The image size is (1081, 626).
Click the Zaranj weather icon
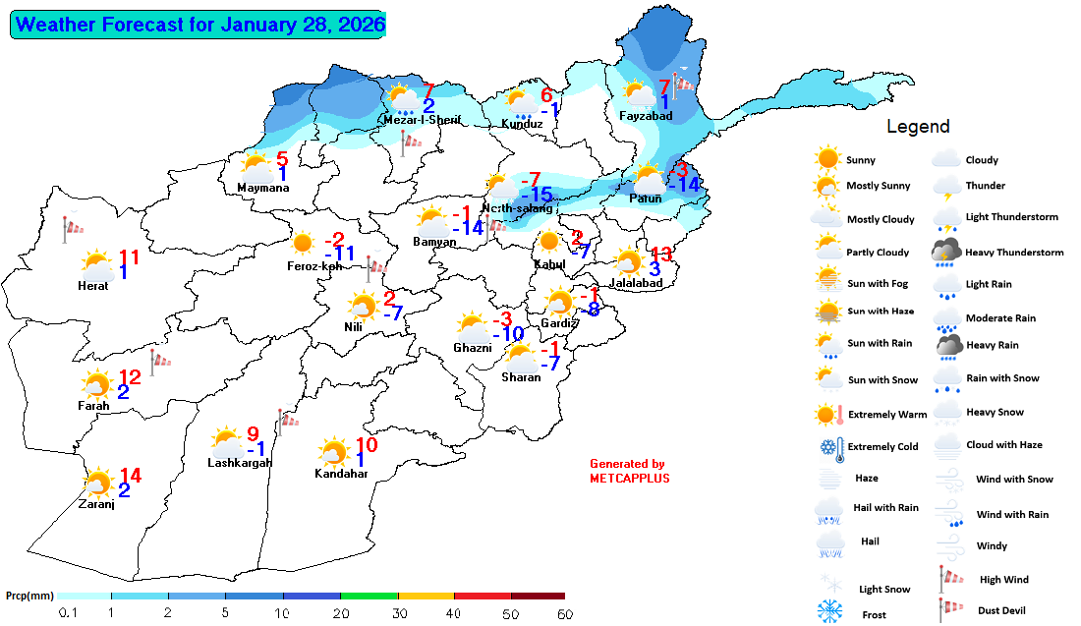[97, 484]
